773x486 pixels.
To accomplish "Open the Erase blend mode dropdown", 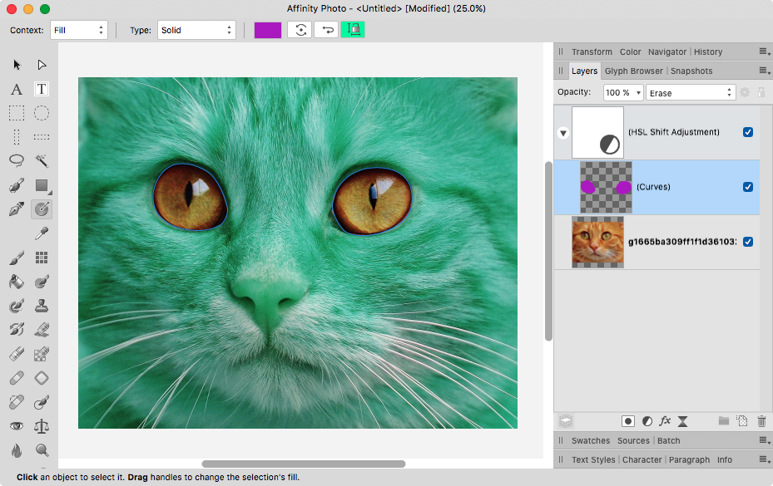I will (691, 93).
